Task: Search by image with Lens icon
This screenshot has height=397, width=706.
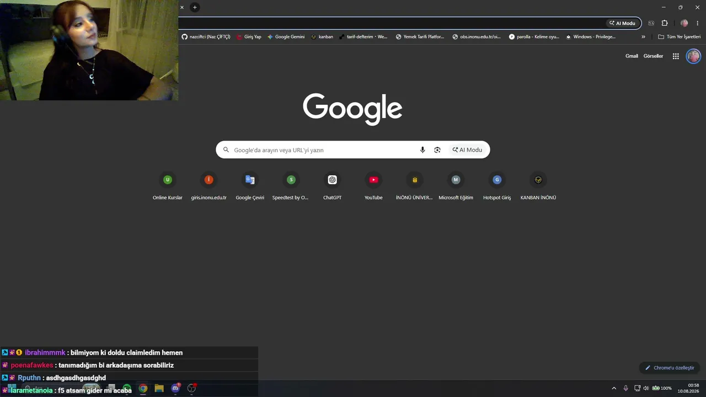Action: (x=437, y=150)
